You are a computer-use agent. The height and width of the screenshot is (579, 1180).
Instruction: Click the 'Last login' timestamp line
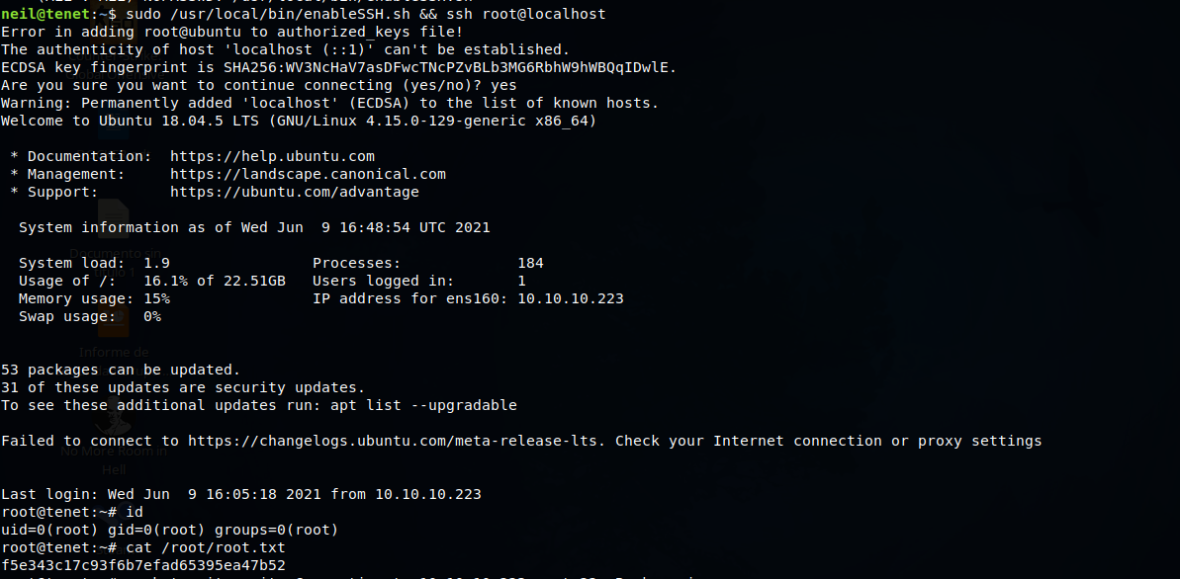tap(240, 494)
